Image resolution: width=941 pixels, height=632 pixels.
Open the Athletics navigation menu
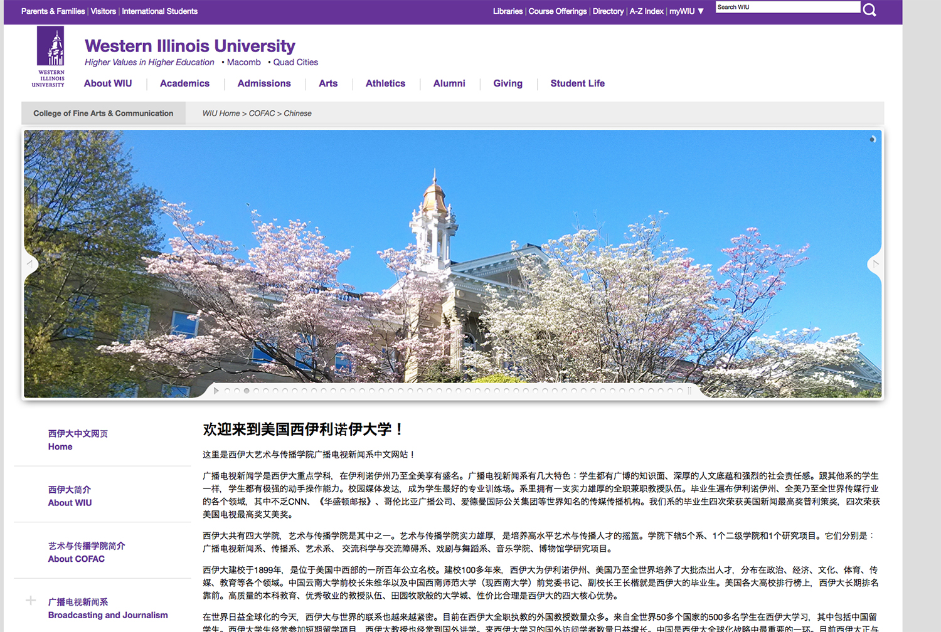coord(385,83)
